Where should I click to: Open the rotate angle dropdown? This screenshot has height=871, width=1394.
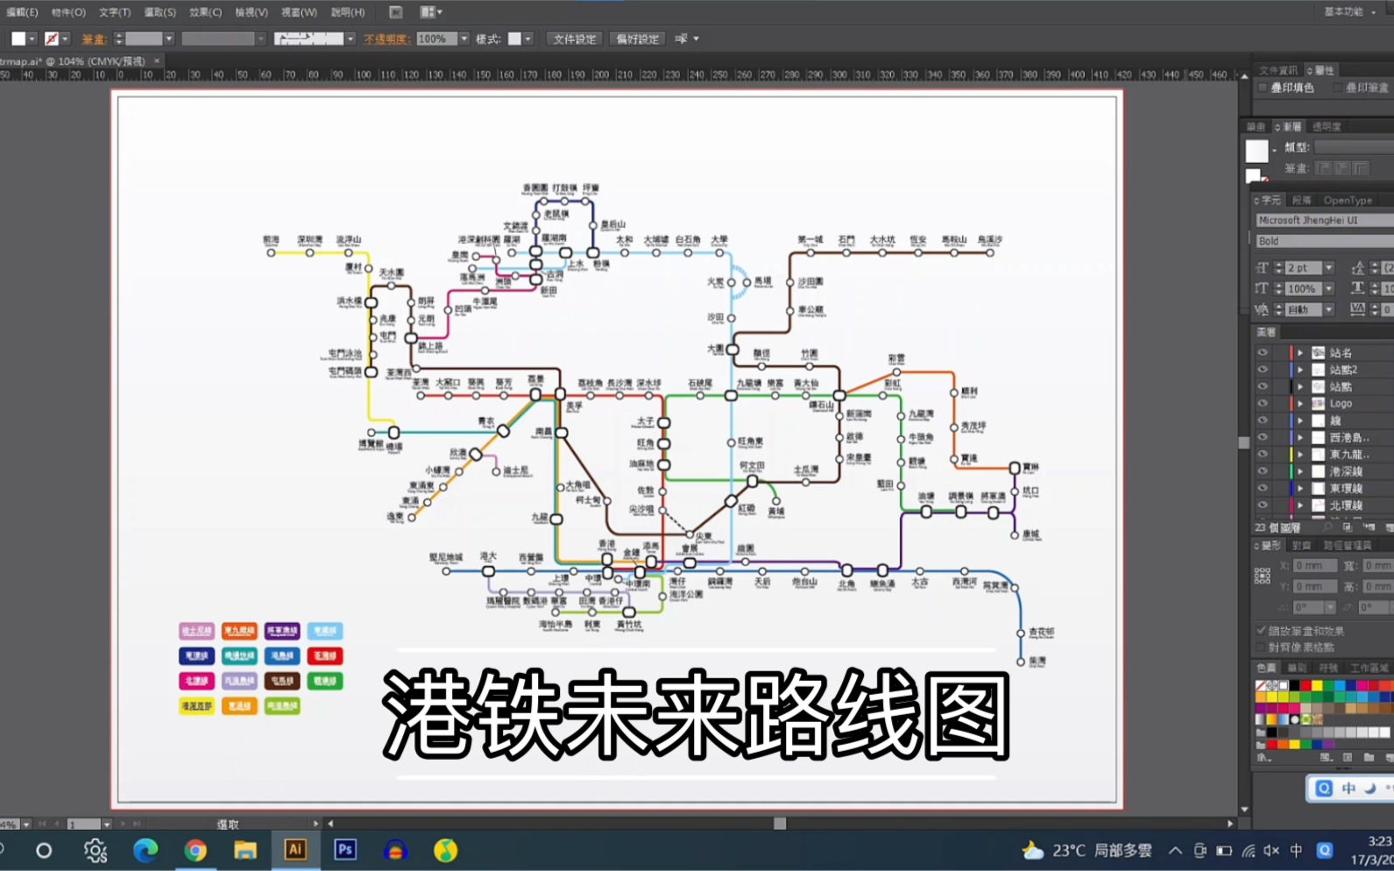click(x=1329, y=607)
